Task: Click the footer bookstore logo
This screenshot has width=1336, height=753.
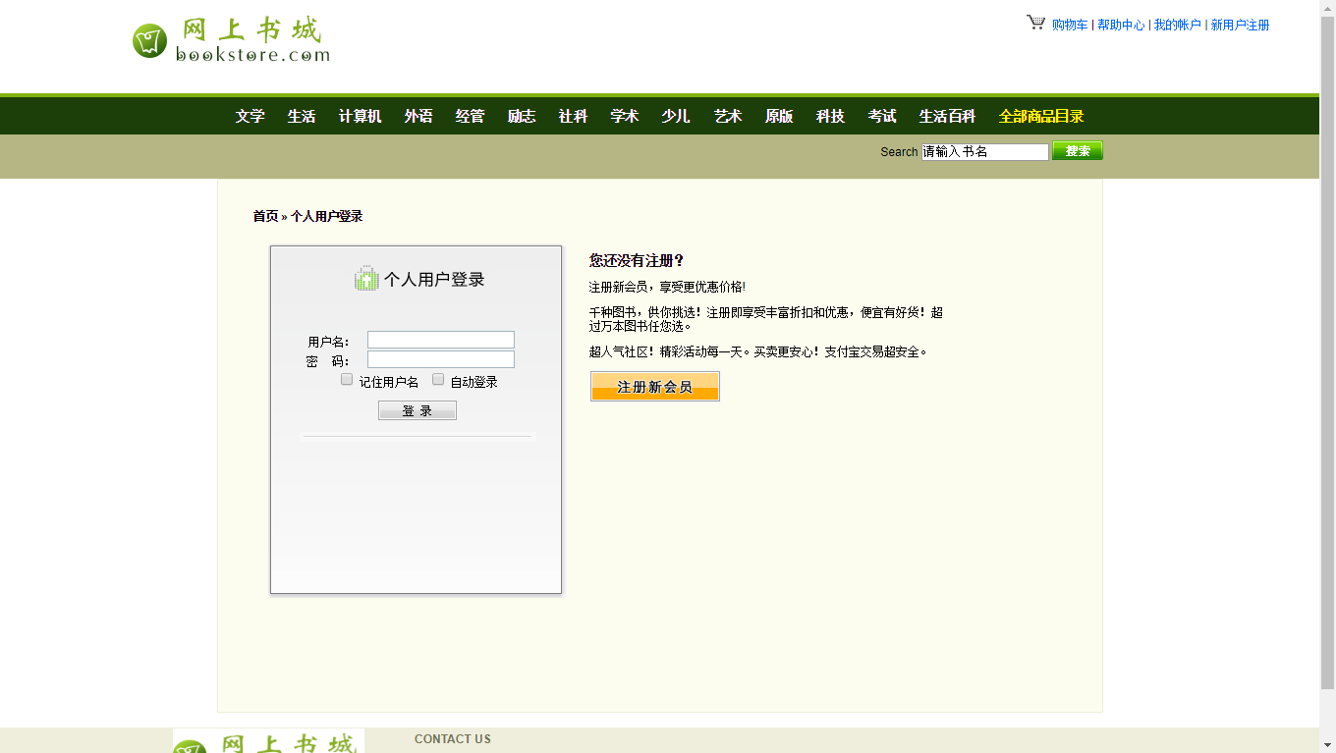Action: pyautogui.click(x=268, y=742)
